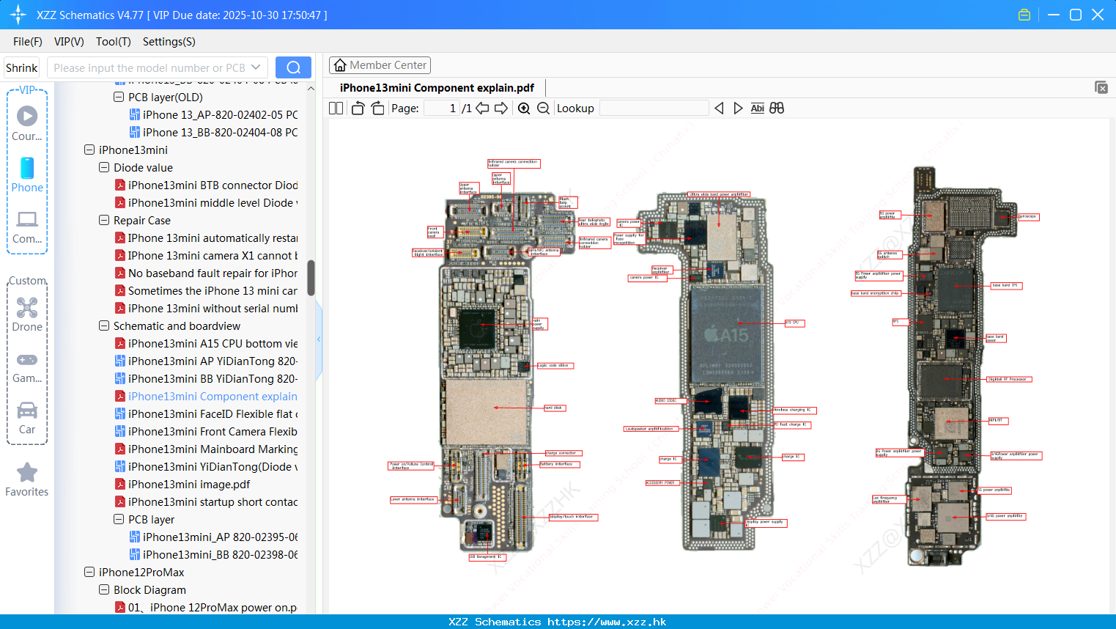Open iPhone 13_BB-820-02404-08 PCB file

(x=213, y=132)
